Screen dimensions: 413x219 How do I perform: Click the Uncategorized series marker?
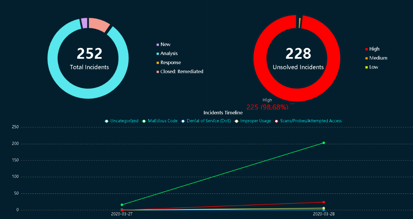pos(106,121)
